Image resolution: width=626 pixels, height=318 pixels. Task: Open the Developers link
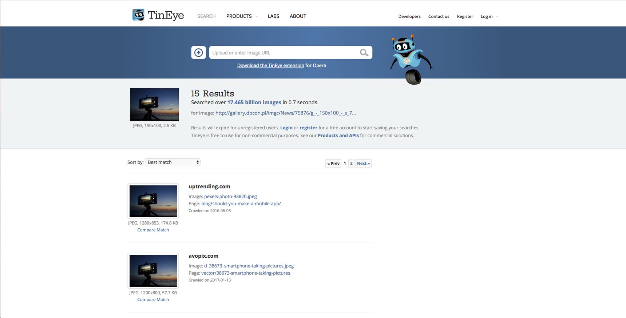[x=409, y=16]
